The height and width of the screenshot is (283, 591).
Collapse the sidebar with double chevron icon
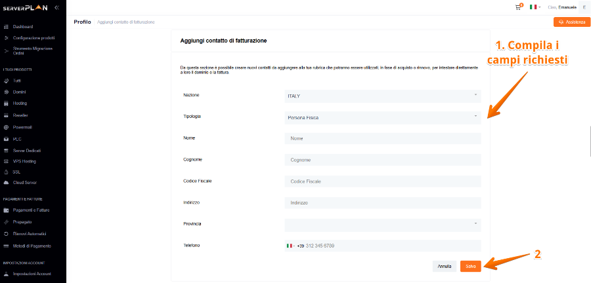(x=56, y=7)
